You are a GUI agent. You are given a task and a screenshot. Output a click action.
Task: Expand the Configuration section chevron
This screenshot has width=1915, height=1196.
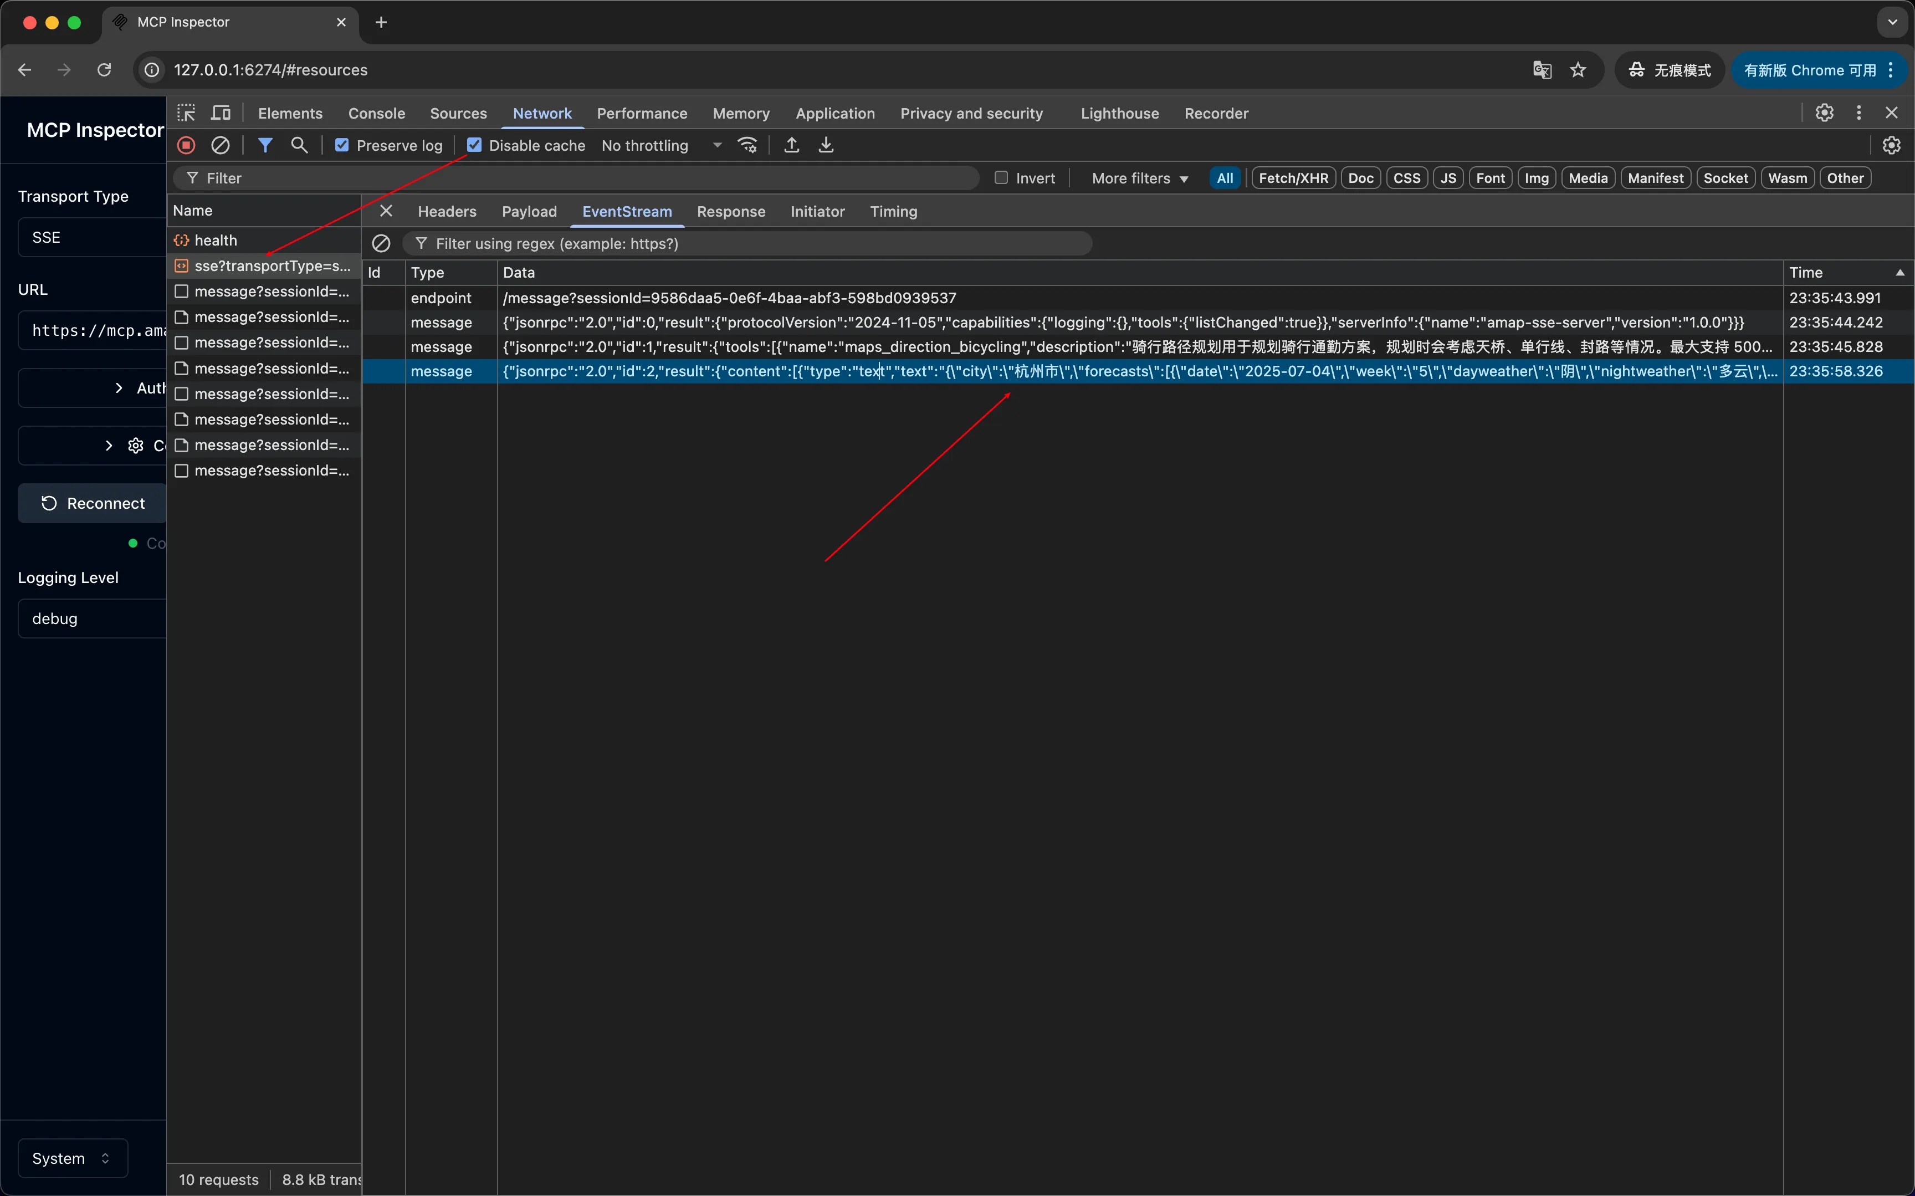click(109, 446)
